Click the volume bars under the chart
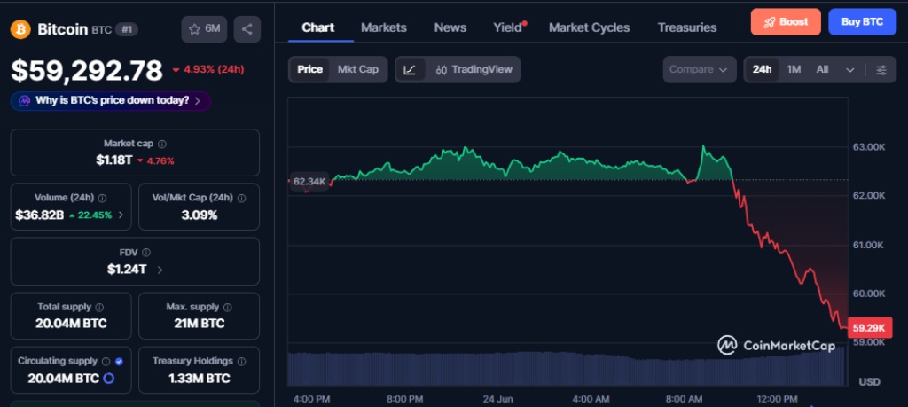Image resolution: width=908 pixels, height=407 pixels. [x=566, y=368]
